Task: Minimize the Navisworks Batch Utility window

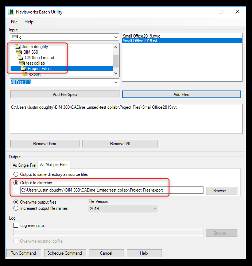Action: click(204, 12)
